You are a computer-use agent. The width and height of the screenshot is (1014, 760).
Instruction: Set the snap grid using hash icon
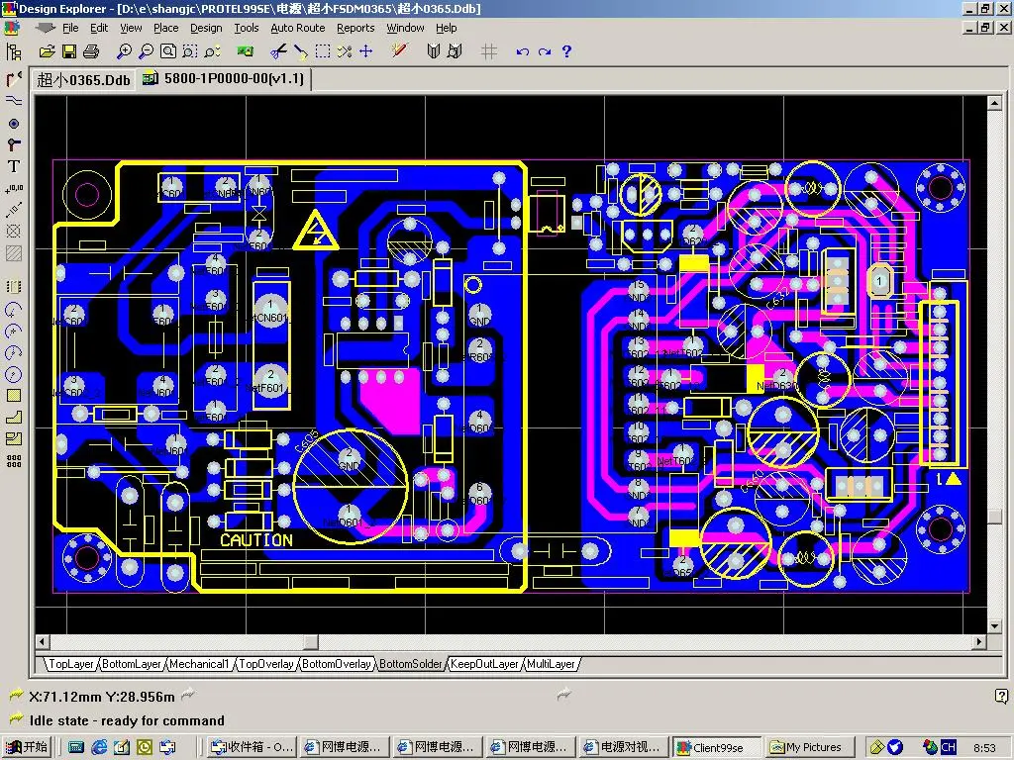tap(489, 51)
